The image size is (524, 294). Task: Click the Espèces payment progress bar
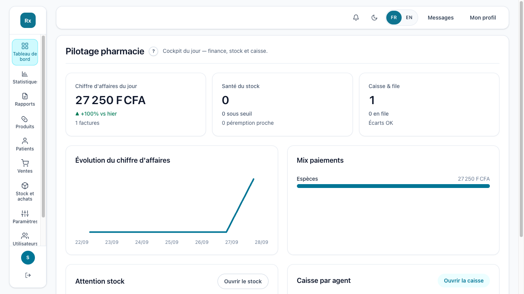(x=393, y=186)
